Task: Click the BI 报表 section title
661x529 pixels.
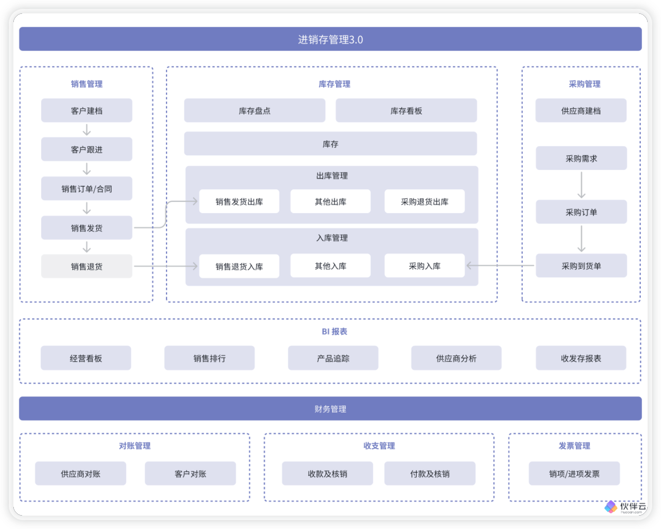Action: point(334,331)
